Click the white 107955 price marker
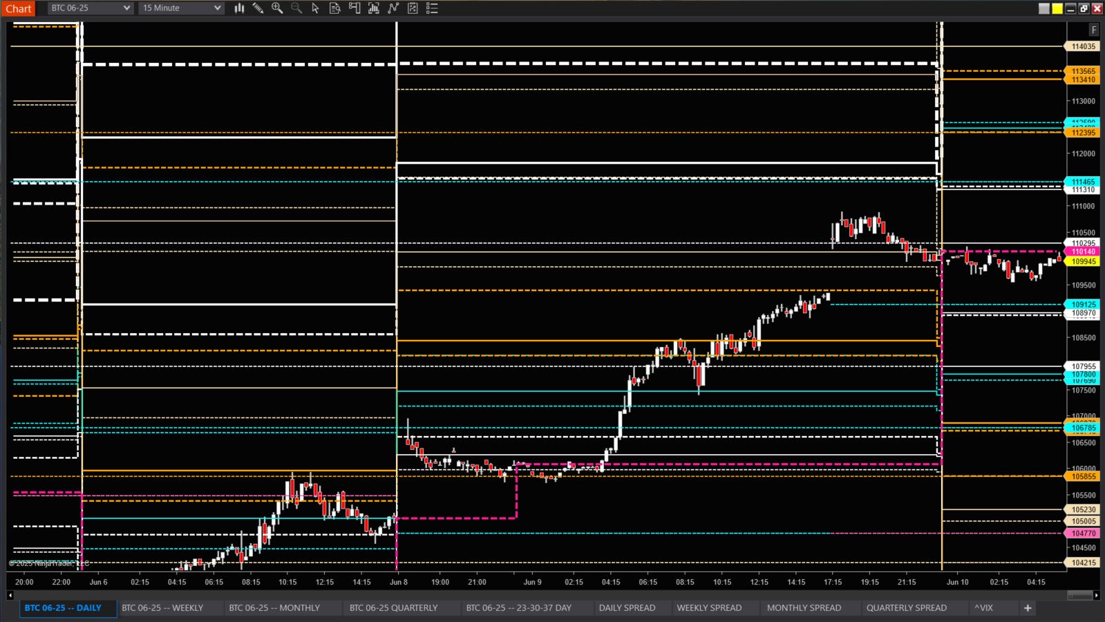 point(1083,366)
